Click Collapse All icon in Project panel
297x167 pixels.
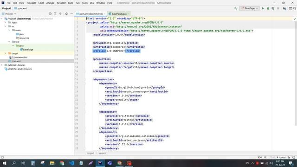pos(60,14)
